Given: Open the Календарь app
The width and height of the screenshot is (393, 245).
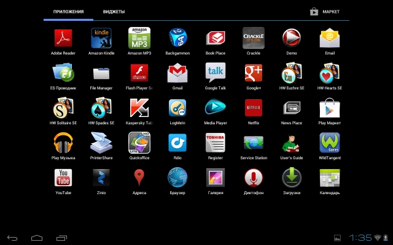Looking at the screenshot, I should [330, 178].
